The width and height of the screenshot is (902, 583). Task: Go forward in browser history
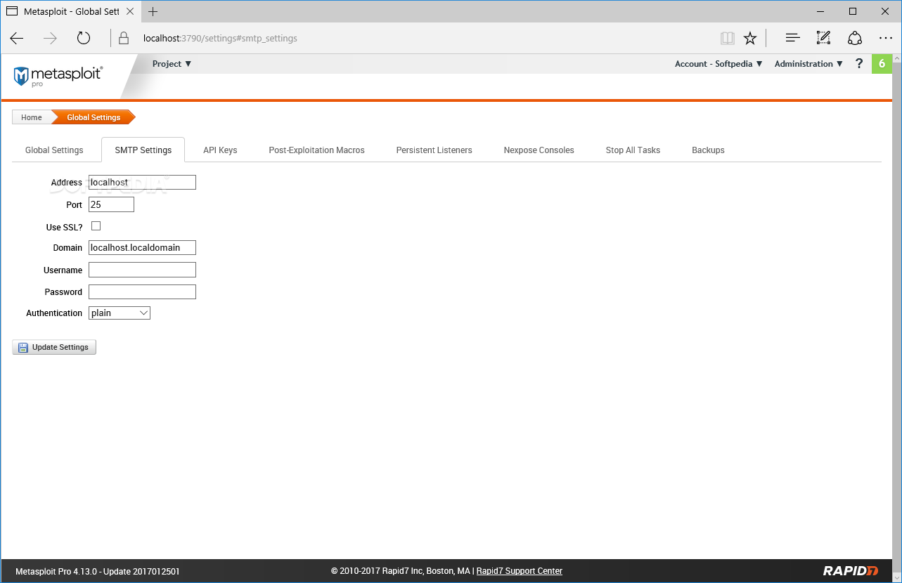50,38
